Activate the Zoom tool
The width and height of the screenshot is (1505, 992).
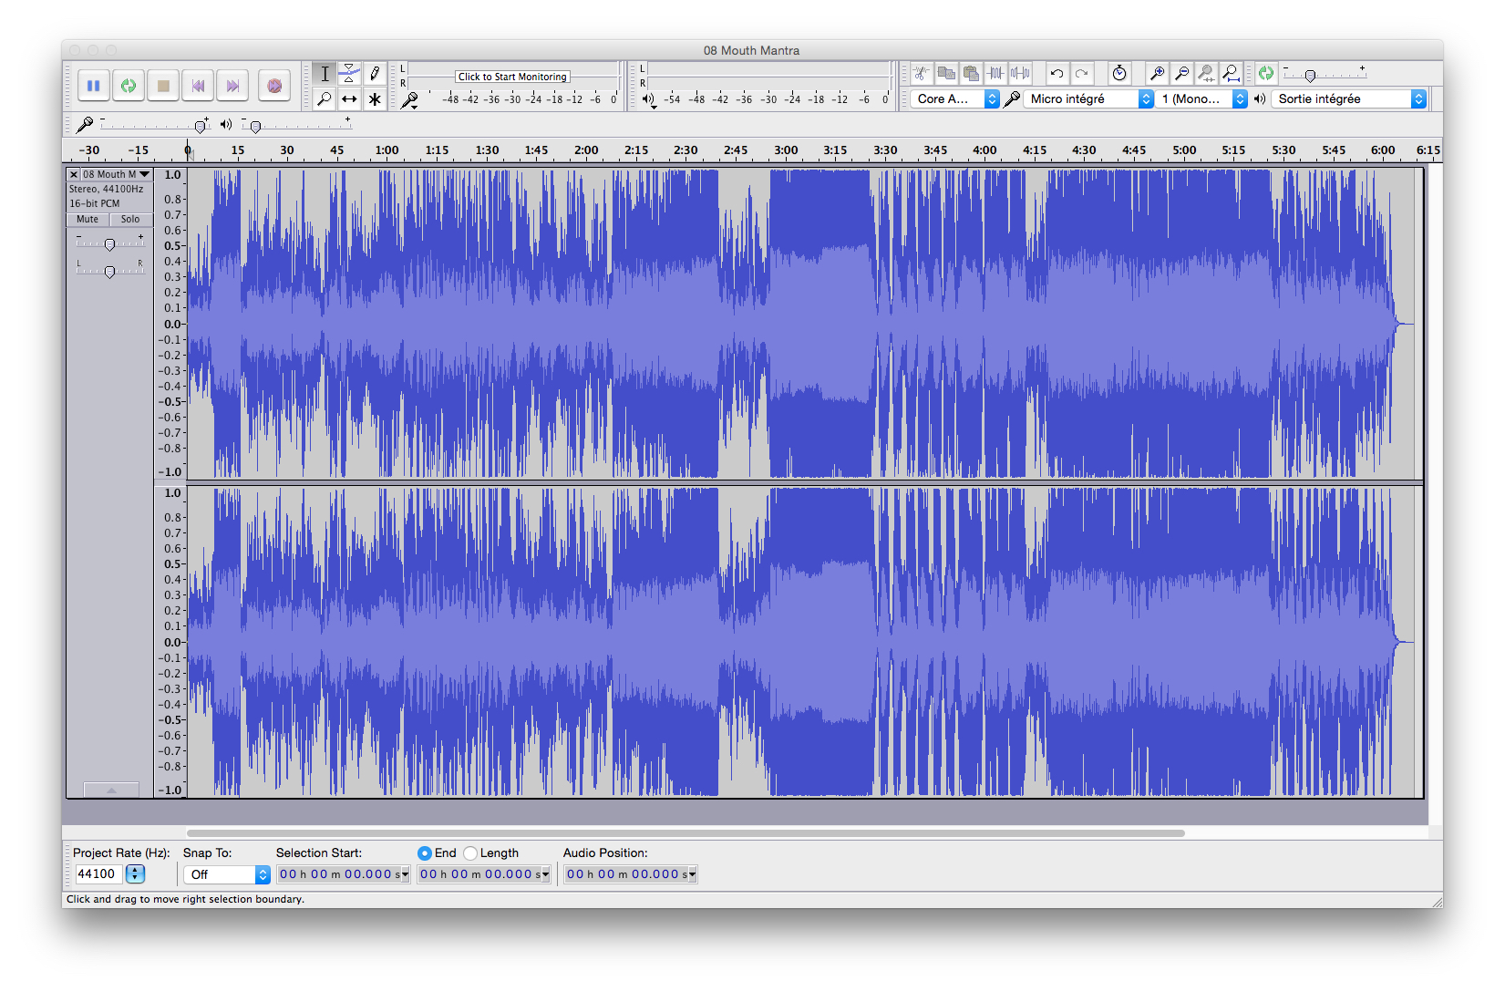(324, 98)
